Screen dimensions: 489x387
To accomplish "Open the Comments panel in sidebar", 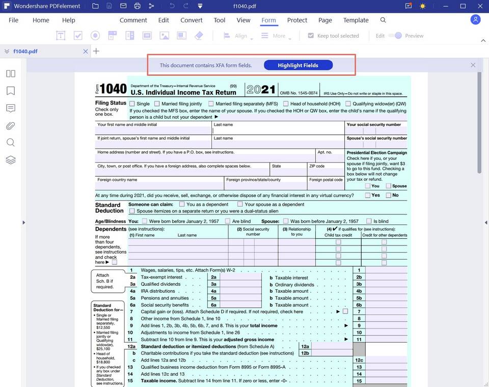I will click(x=11, y=108).
